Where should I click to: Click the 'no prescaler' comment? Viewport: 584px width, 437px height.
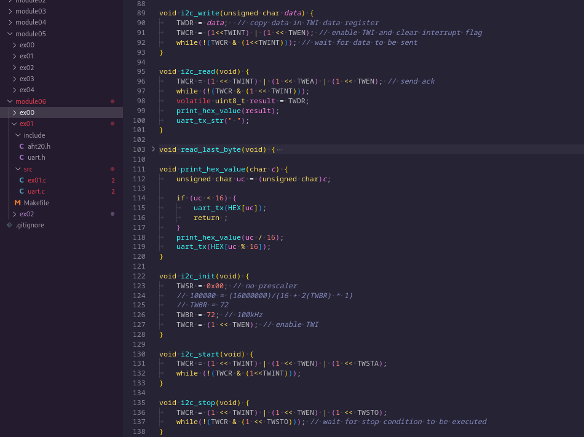click(265, 286)
